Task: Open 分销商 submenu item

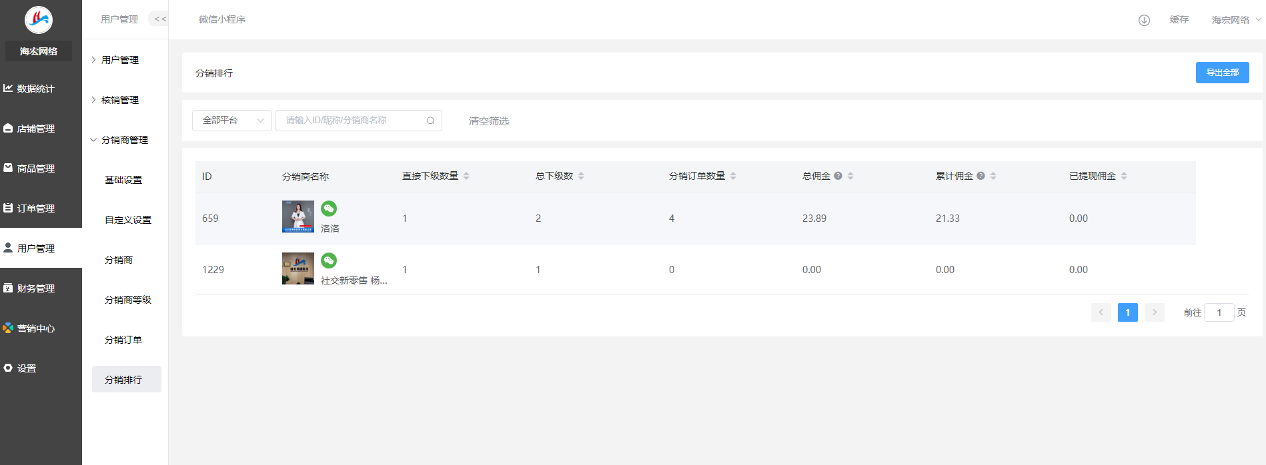Action: (x=119, y=260)
